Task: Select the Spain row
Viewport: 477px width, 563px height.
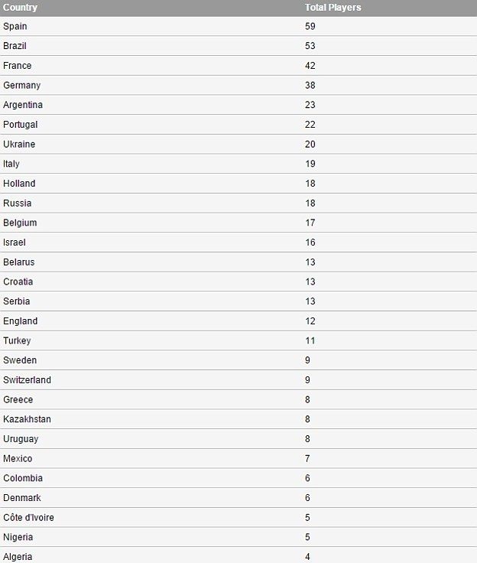Action: tap(15, 26)
